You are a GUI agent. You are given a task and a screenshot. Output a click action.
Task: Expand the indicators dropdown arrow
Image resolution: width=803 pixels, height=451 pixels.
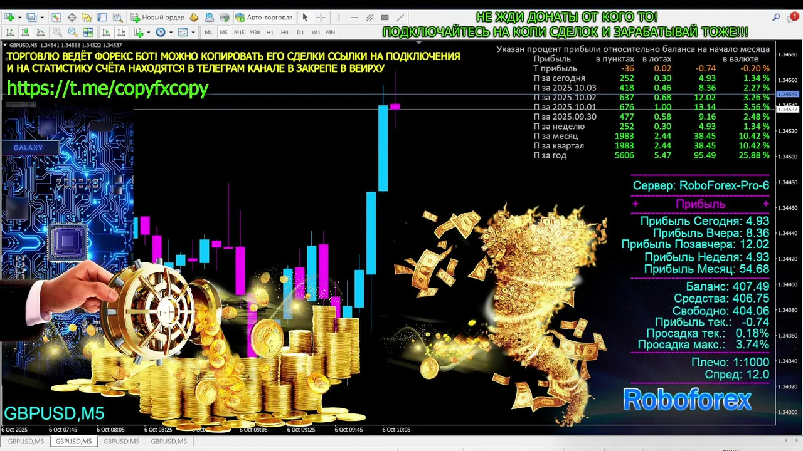(149, 32)
